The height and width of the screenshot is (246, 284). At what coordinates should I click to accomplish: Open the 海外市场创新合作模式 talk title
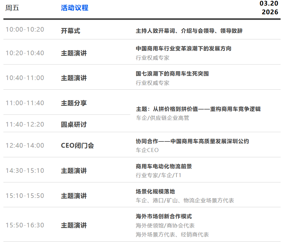tap(164, 216)
